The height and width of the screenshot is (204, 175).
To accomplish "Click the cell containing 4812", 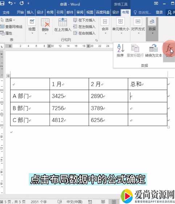I will (x=69, y=120).
